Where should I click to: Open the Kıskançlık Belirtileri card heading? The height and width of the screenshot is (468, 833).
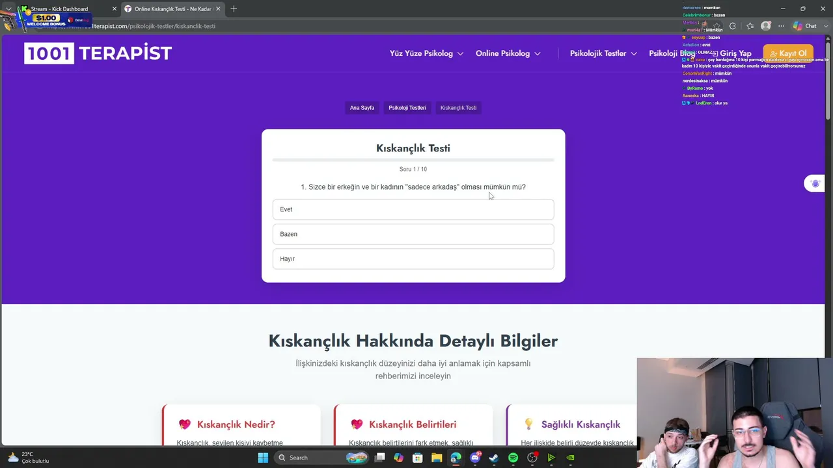[x=413, y=424]
